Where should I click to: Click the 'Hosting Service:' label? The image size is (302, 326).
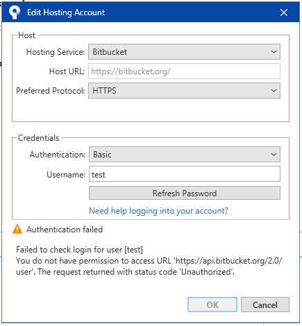pyautogui.click(x=56, y=52)
